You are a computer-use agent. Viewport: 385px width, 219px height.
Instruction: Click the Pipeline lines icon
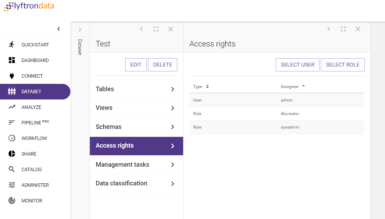click(x=11, y=122)
